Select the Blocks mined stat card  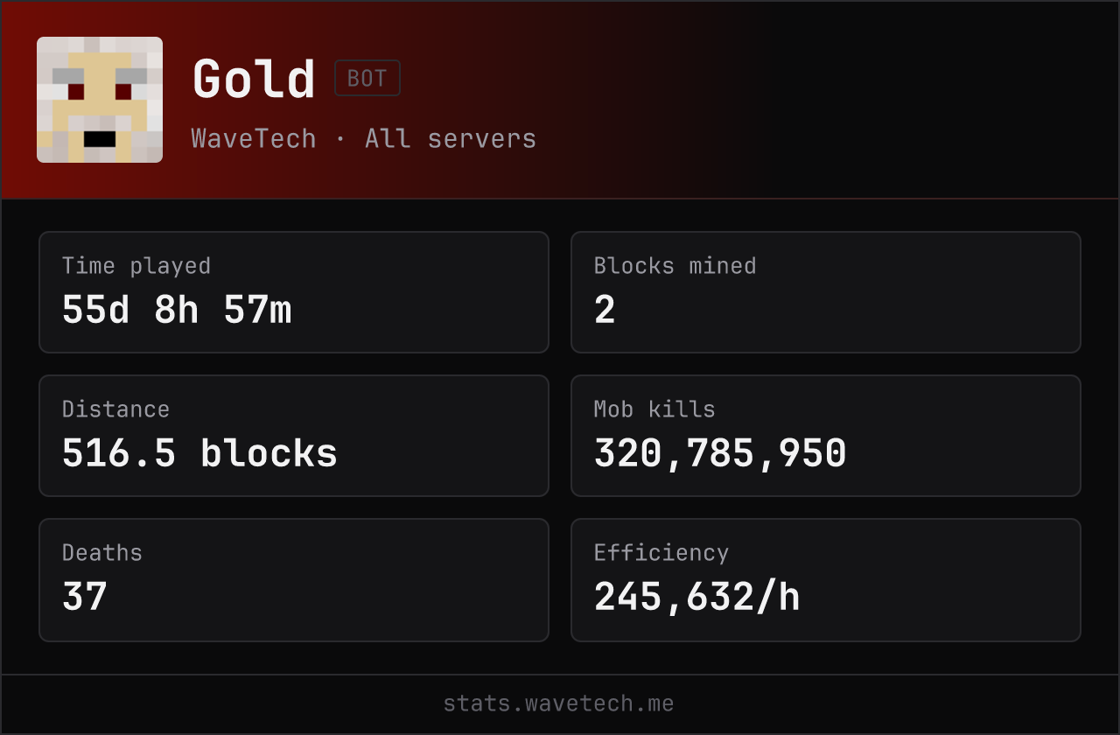(x=826, y=292)
